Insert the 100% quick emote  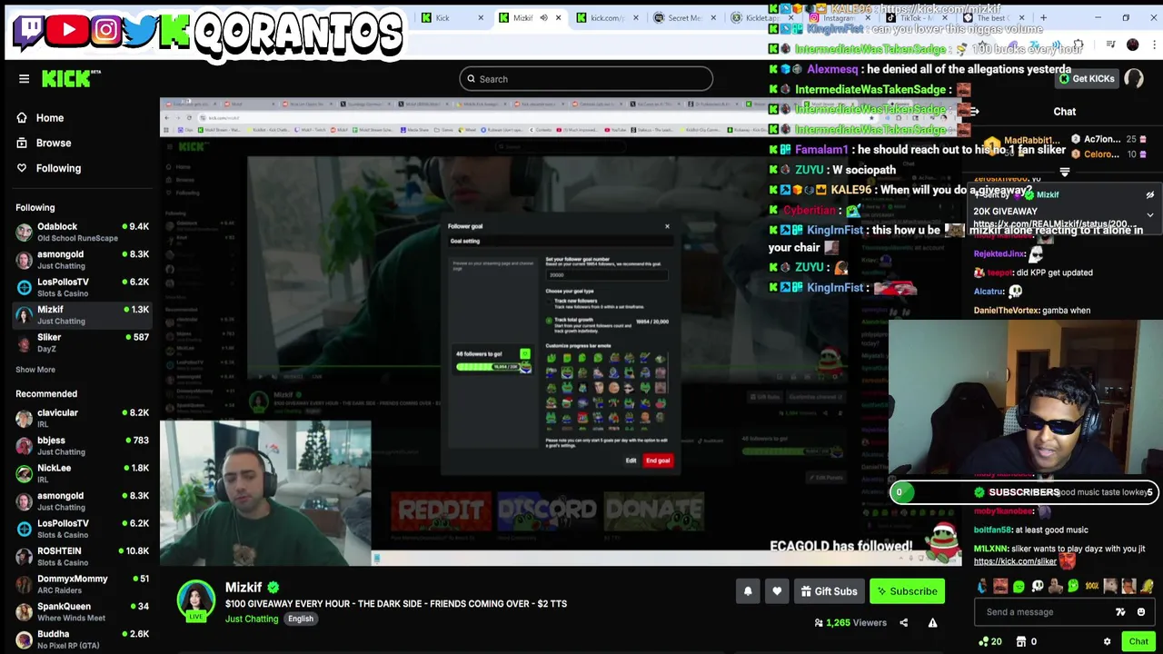[1091, 587]
